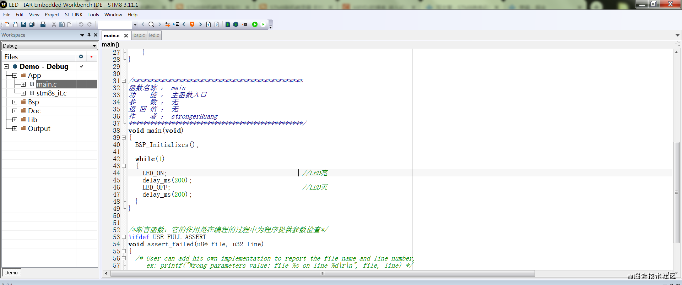The height and width of the screenshot is (285, 682).
Task: Expand the Doc folder
Action: (15, 111)
